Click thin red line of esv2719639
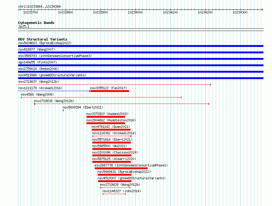The image size is (272, 206). [x=115, y=188]
